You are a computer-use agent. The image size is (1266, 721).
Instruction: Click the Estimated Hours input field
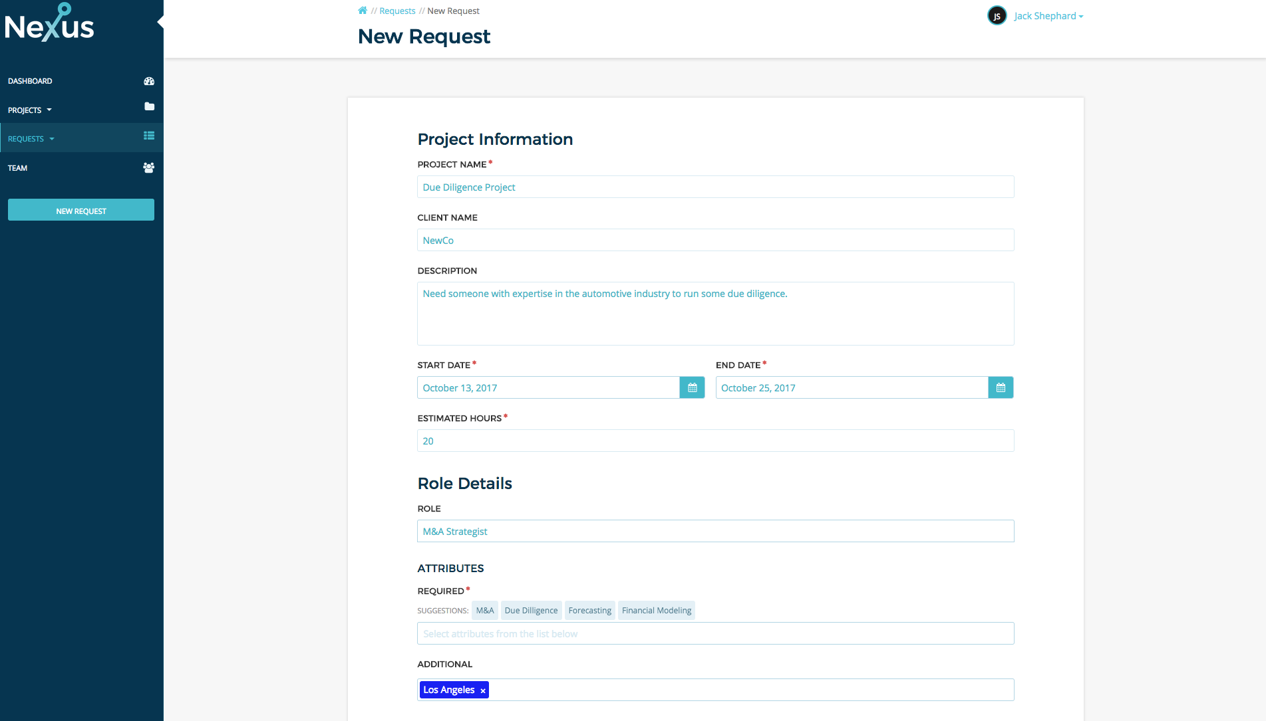click(x=715, y=441)
